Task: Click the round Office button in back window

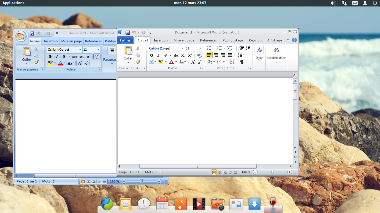Action: coord(21,36)
